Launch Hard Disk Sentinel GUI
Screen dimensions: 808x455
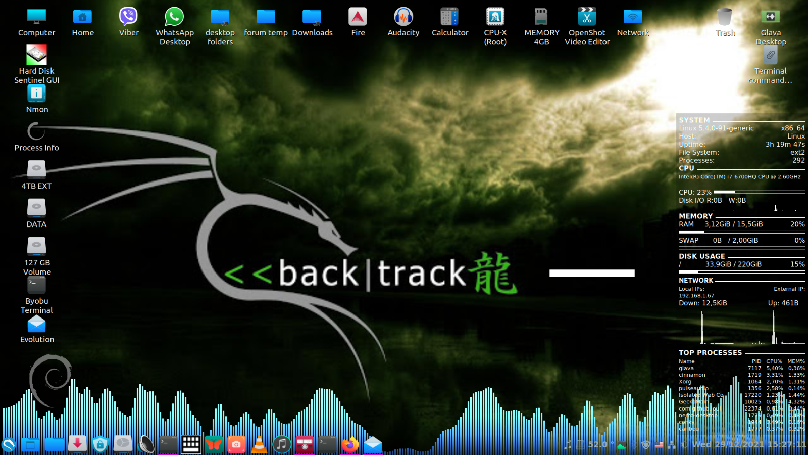36,65
